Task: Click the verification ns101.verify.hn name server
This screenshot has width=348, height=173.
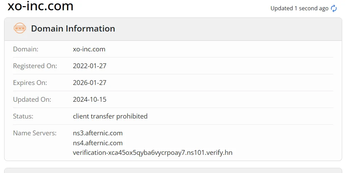Action: tap(152, 152)
